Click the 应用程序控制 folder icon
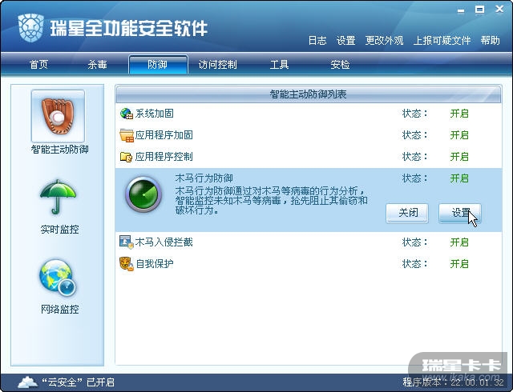This screenshot has width=513, height=392. (x=126, y=157)
